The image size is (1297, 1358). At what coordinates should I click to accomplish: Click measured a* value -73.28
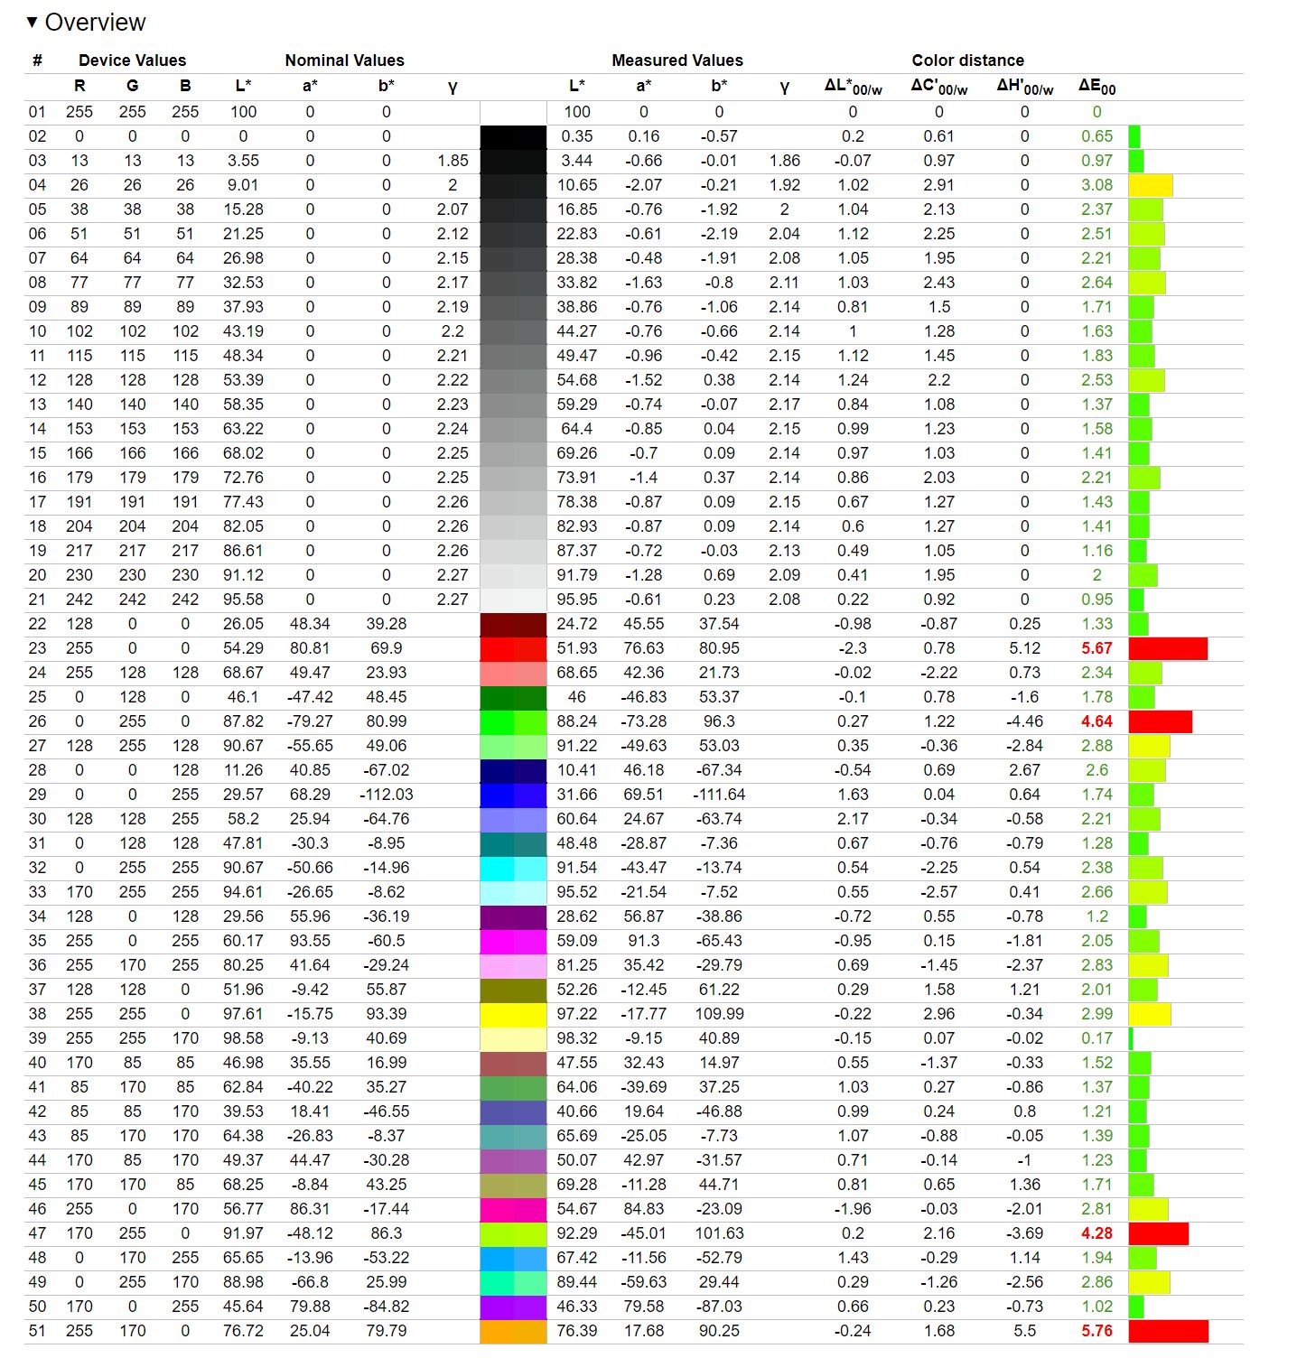[x=643, y=721]
